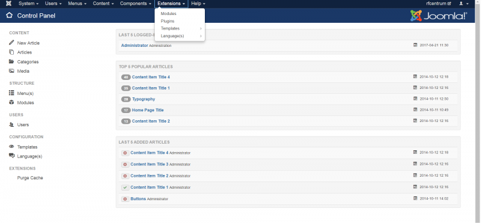Open the Media sidebar link
Screen dimensions: 482x223
pyautogui.click(x=23, y=71)
